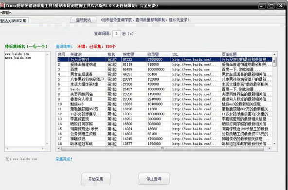Click the results table horizontal scrollbar thumb

[x=162, y=148]
